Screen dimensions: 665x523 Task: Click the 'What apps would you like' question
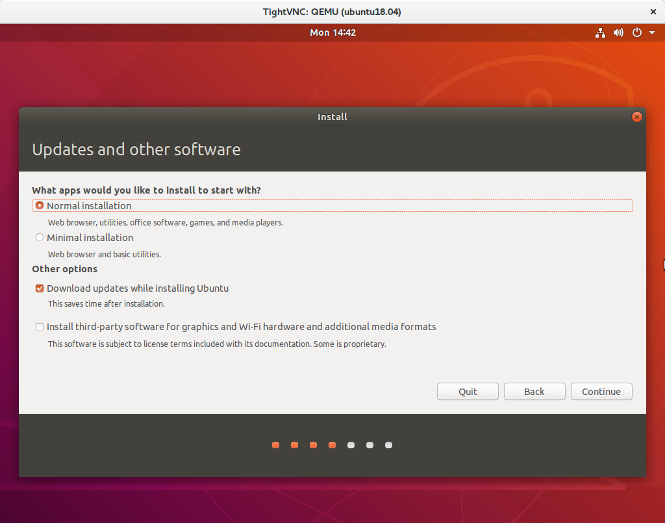point(146,190)
